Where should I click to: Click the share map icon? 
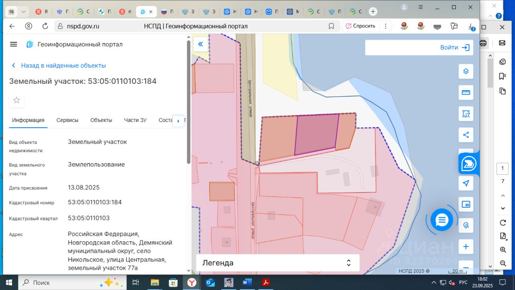point(466,135)
